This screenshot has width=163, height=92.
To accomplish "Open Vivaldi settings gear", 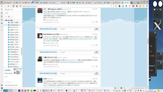I will coord(2,85).
